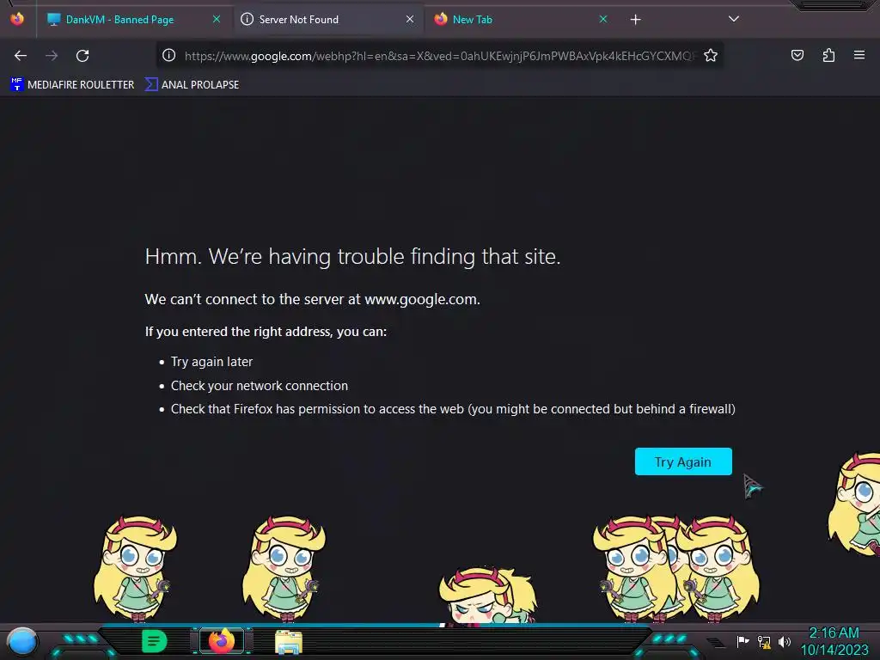Open the volume speaker icon
The height and width of the screenshot is (660, 880).
[x=785, y=641]
